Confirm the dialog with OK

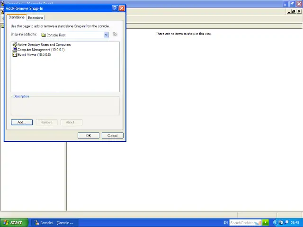click(x=88, y=136)
